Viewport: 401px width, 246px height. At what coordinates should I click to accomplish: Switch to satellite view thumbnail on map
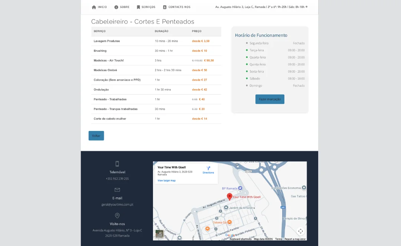point(159,234)
